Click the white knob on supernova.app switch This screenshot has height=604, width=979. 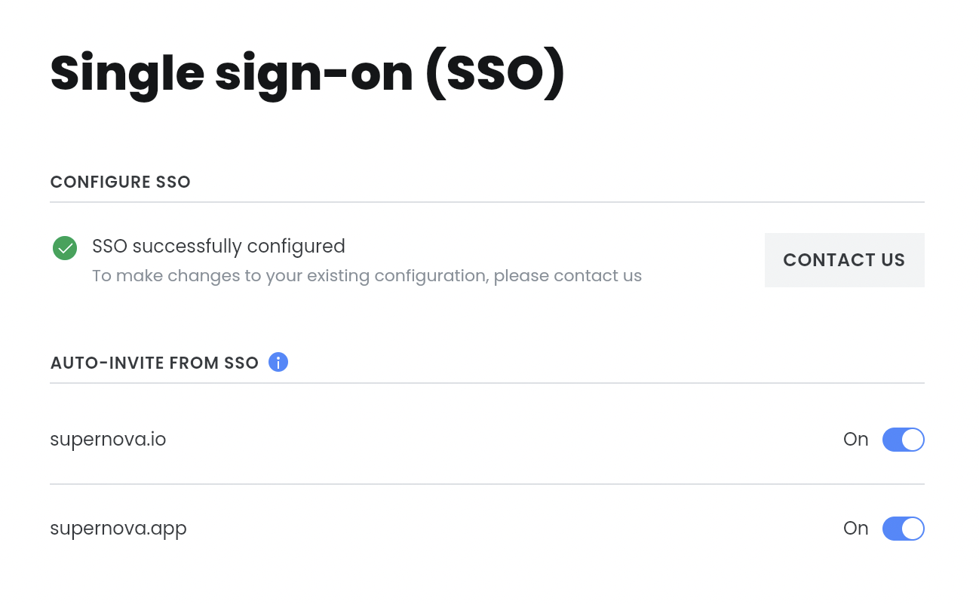point(913,529)
